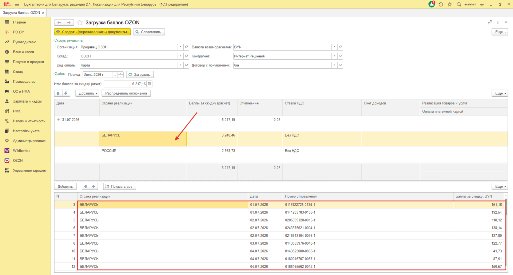Open Зарплата и кадры section

[x=27, y=101]
